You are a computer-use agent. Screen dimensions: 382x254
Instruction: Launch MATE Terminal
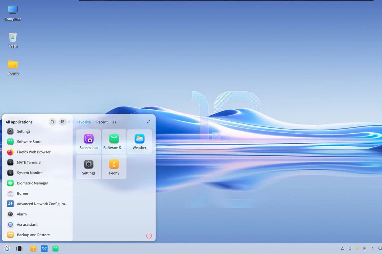coord(38,162)
